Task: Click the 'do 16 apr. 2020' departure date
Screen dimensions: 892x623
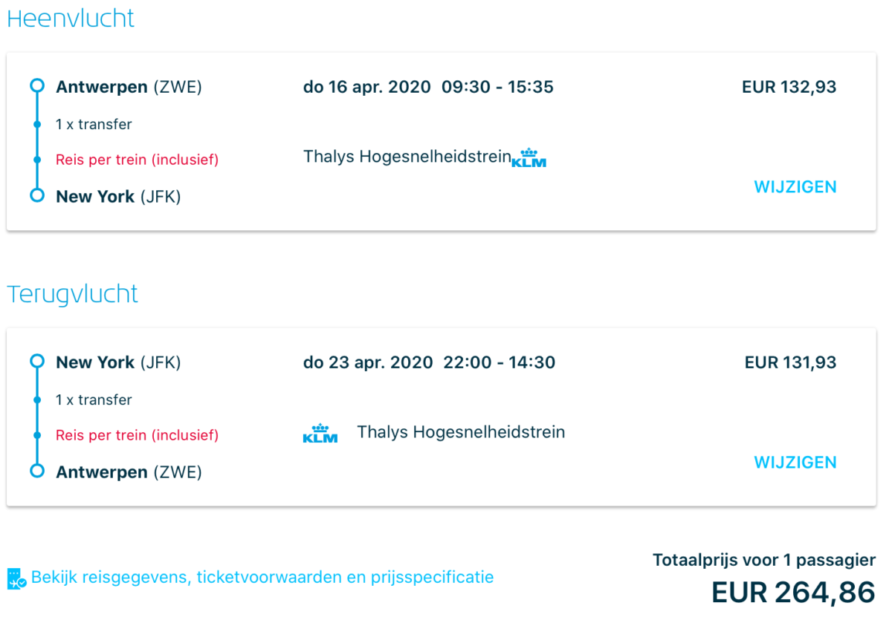Action: pyautogui.click(x=367, y=87)
